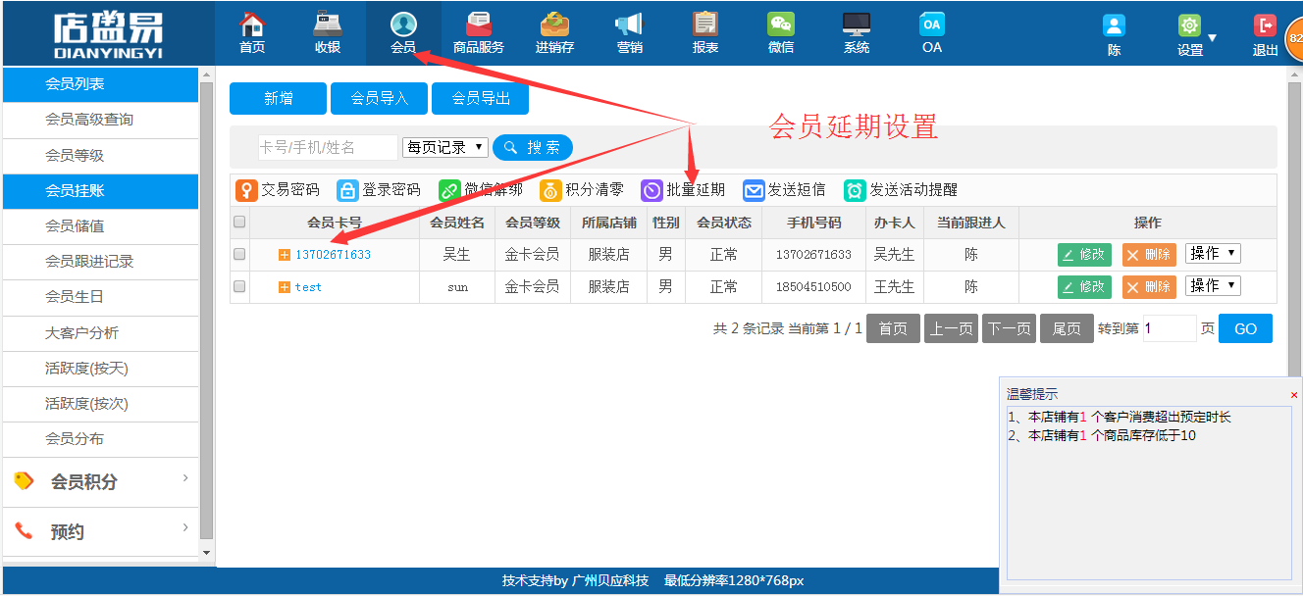This screenshot has height=596, width=1303.
Task: Click the 陈 user profile icon
Action: [1114, 26]
